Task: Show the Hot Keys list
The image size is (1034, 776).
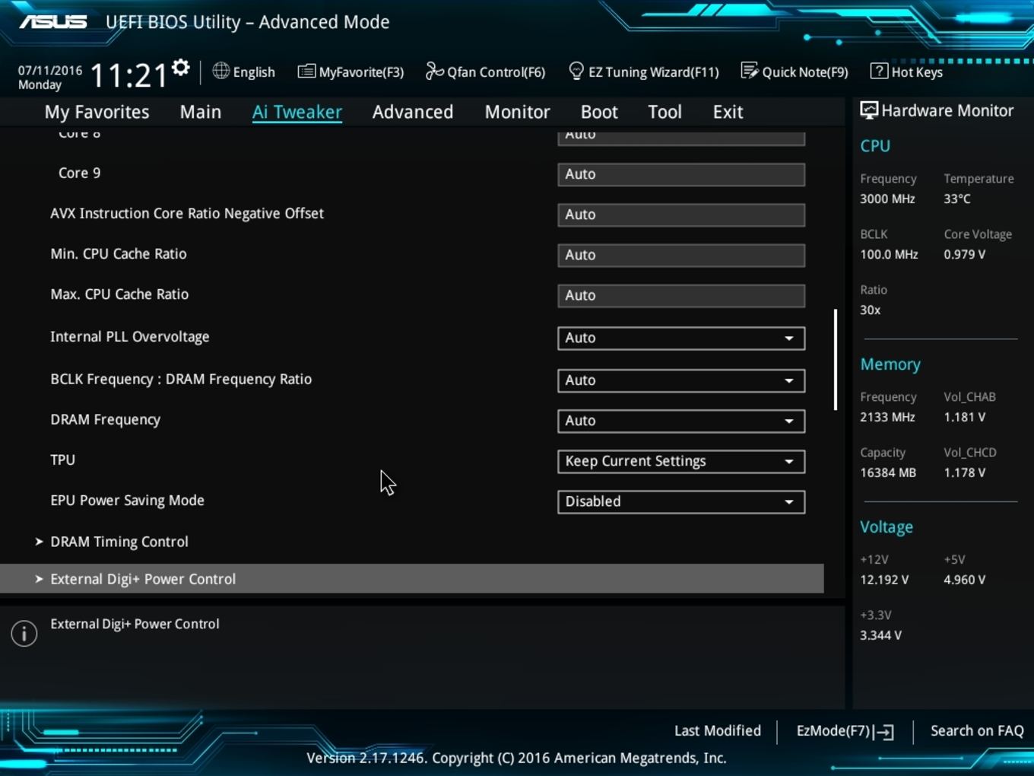Action: click(x=907, y=72)
